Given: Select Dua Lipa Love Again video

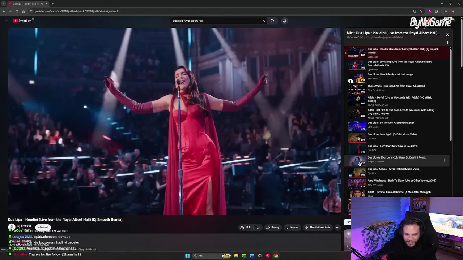Looking at the screenshot, I should click(397, 138).
